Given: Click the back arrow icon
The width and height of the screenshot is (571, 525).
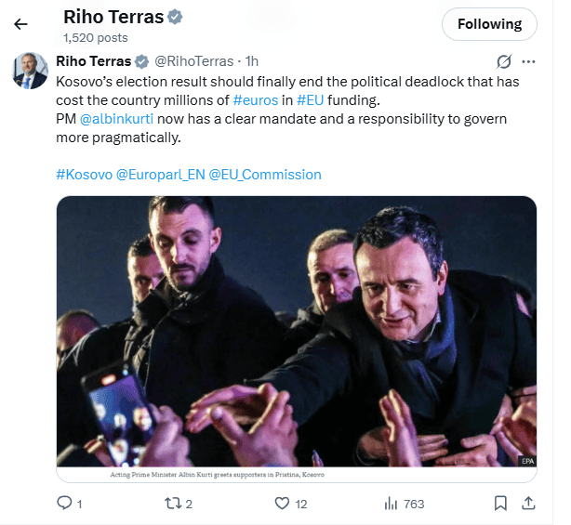Looking at the screenshot, I should pyautogui.click(x=20, y=24).
